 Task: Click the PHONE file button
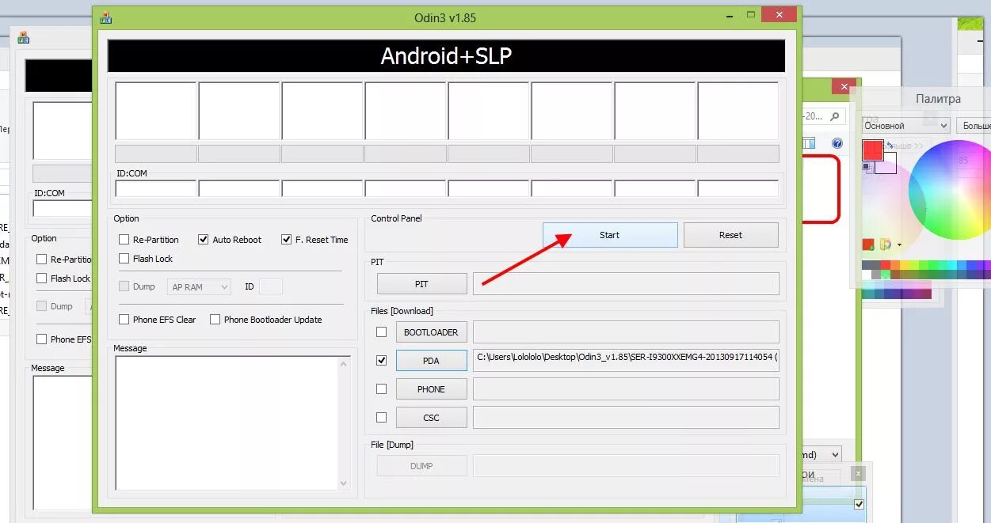[x=431, y=389]
